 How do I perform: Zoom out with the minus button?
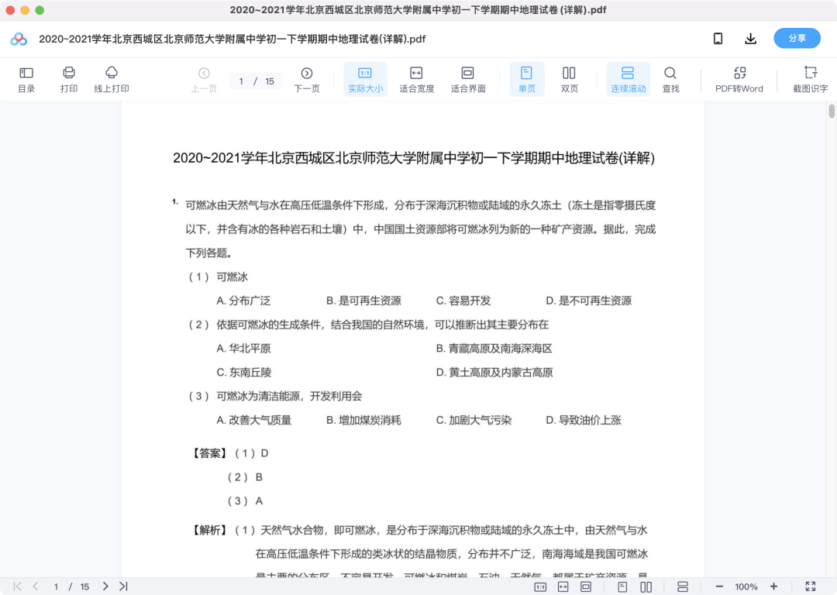point(719,586)
